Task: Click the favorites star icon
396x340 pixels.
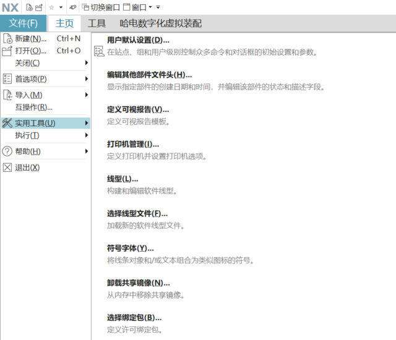Action: point(51,7)
